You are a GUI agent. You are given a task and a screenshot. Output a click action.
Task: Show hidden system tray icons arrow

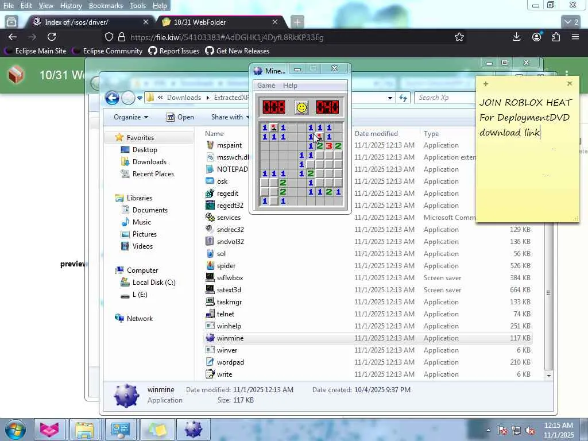pos(488,431)
